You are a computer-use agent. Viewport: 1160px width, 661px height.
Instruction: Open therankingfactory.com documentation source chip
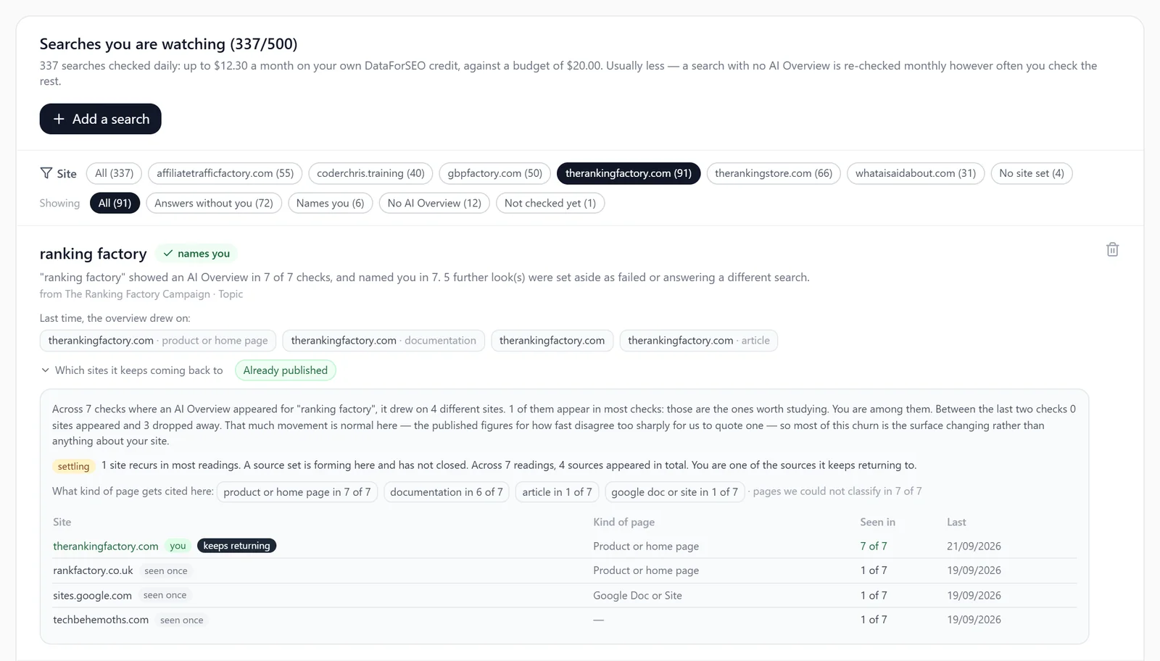tap(384, 341)
